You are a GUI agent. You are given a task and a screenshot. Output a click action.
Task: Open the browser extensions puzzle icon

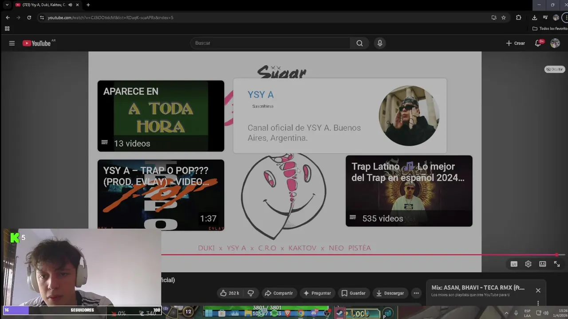518,17
